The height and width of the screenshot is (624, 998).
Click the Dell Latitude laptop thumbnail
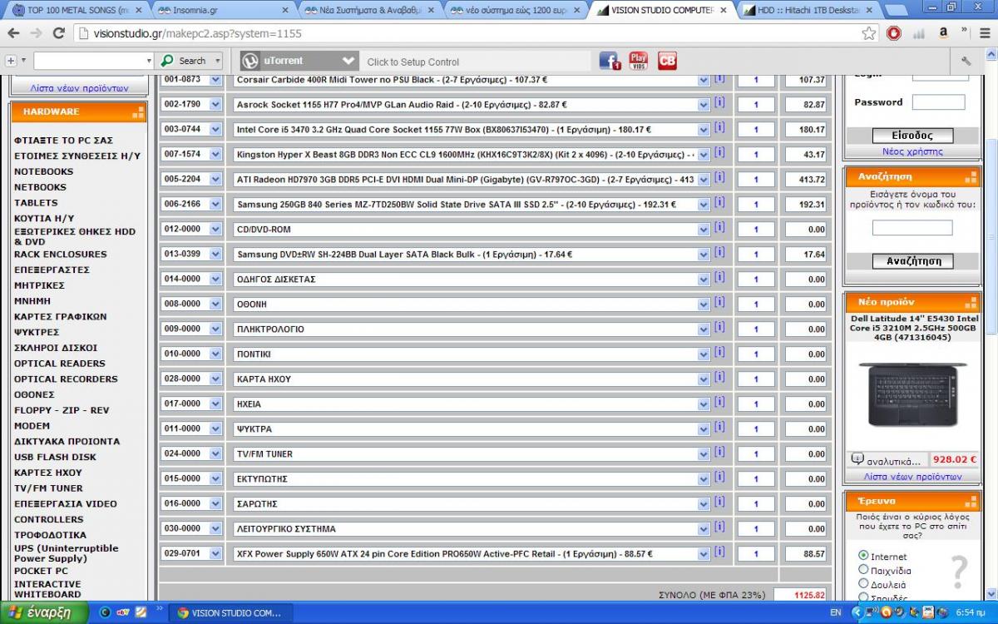point(912,395)
